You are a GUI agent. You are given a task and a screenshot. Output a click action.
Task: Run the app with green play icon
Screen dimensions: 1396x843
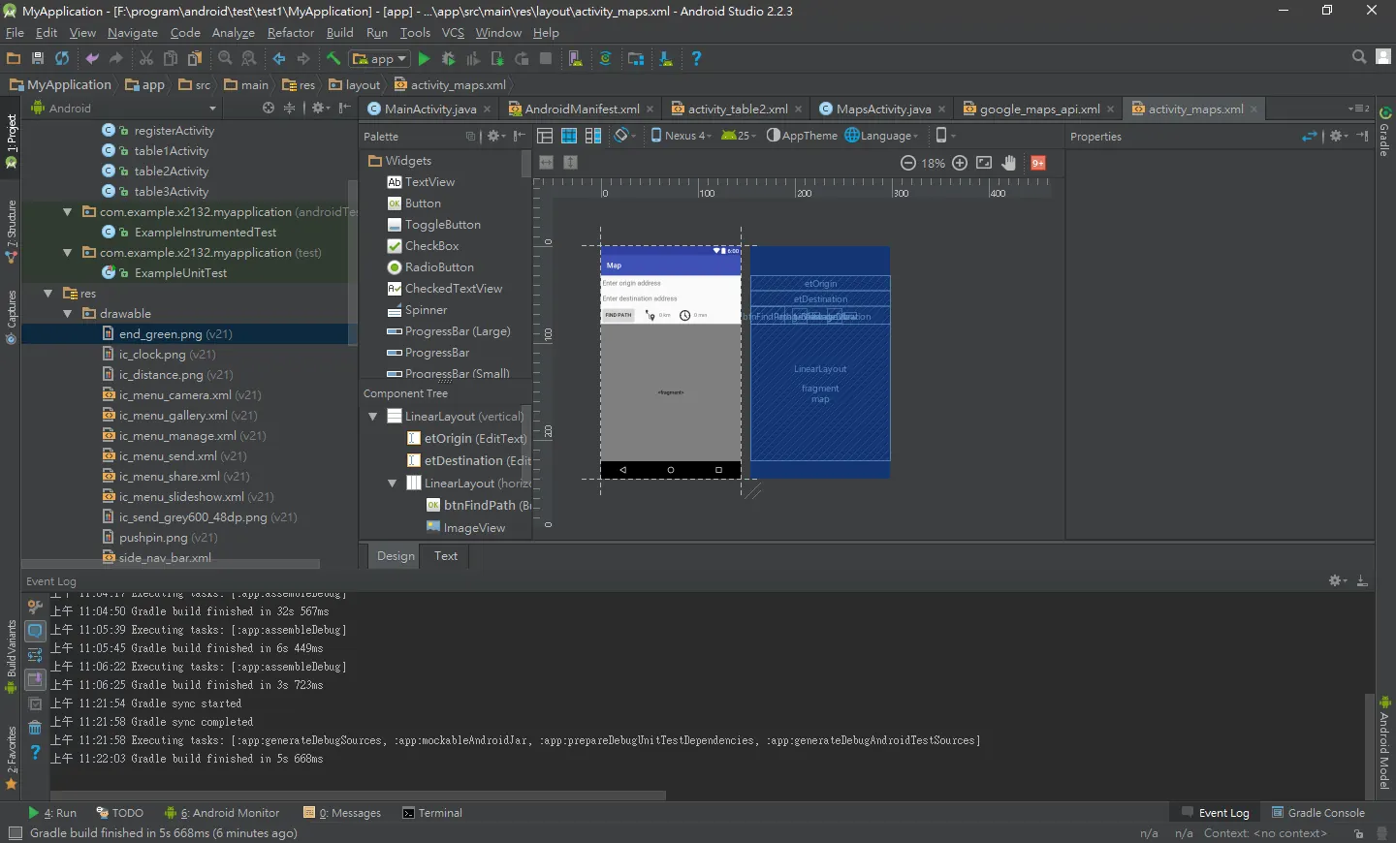424,59
